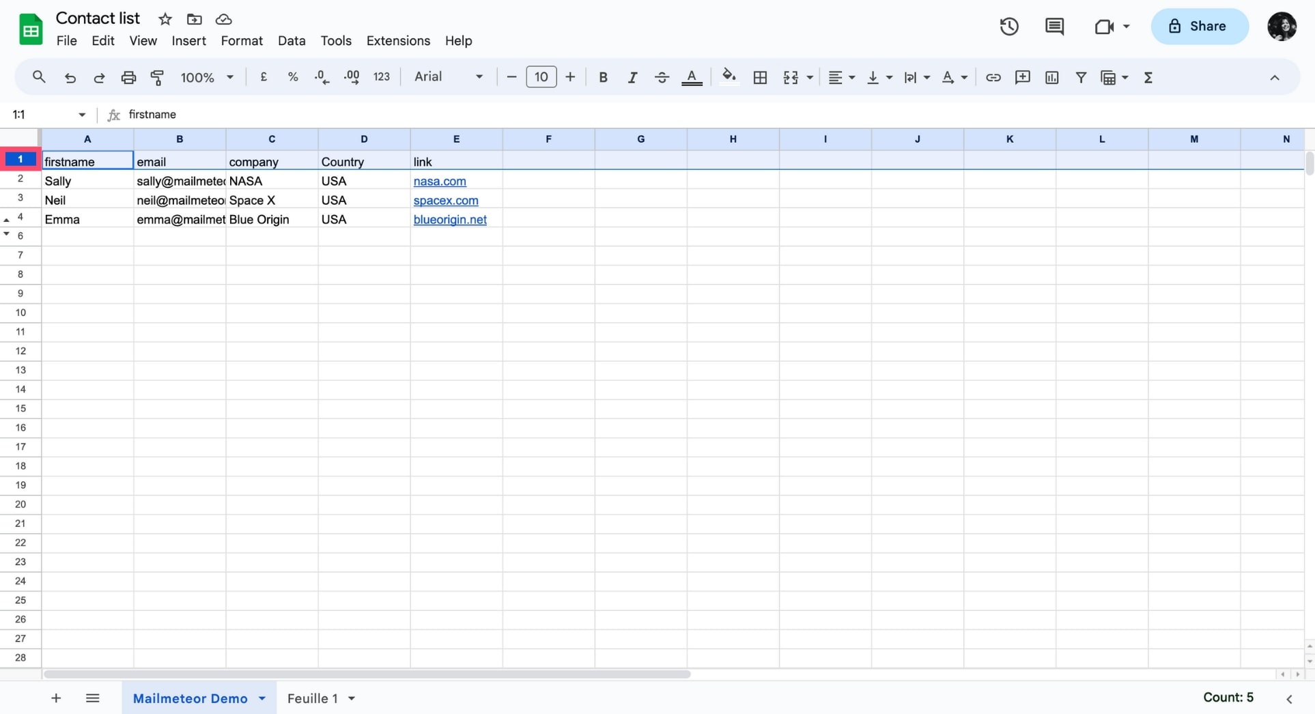Image resolution: width=1315 pixels, height=714 pixels.
Task: Click the search menus magnifier
Action: [39, 77]
